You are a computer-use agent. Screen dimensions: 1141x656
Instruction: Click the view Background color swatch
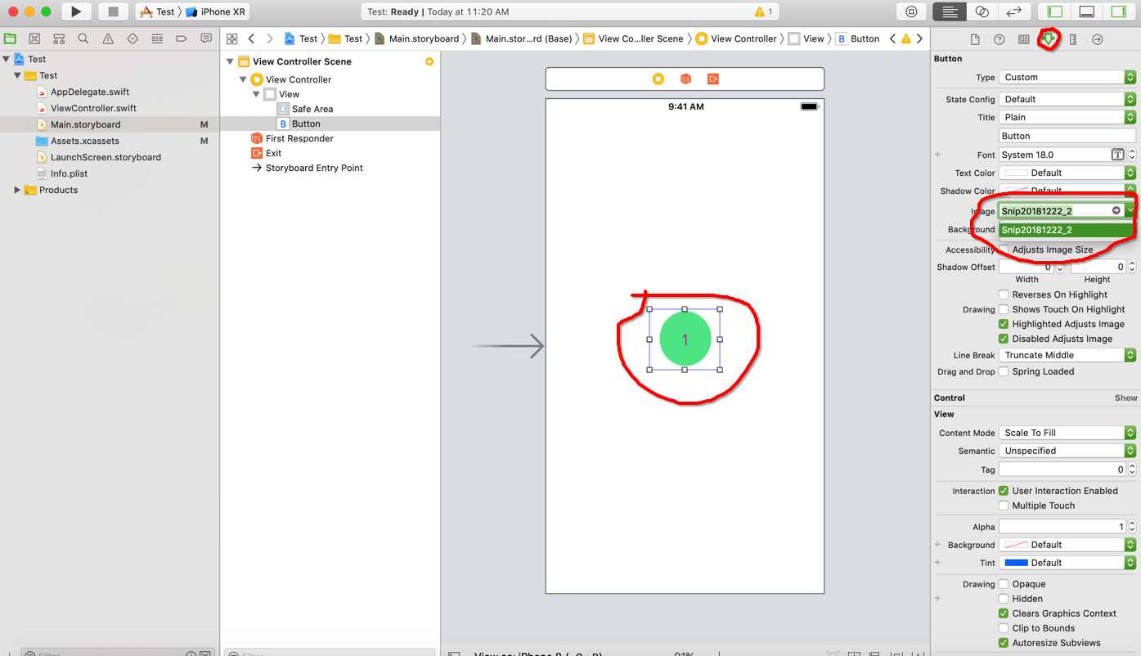pyautogui.click(x=1016, y=545)
